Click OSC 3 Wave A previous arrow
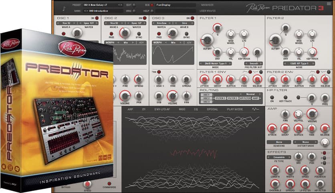 click(153, 23)
